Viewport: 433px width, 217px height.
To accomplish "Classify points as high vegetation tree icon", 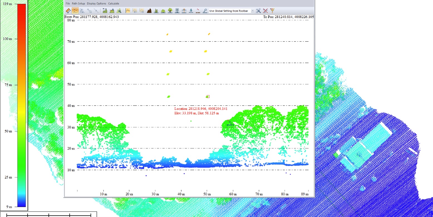I will [170, 11].
